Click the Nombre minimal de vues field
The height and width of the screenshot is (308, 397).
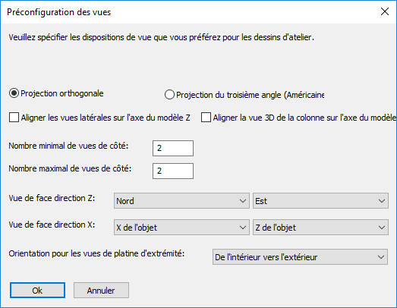(x=173, y=148)
